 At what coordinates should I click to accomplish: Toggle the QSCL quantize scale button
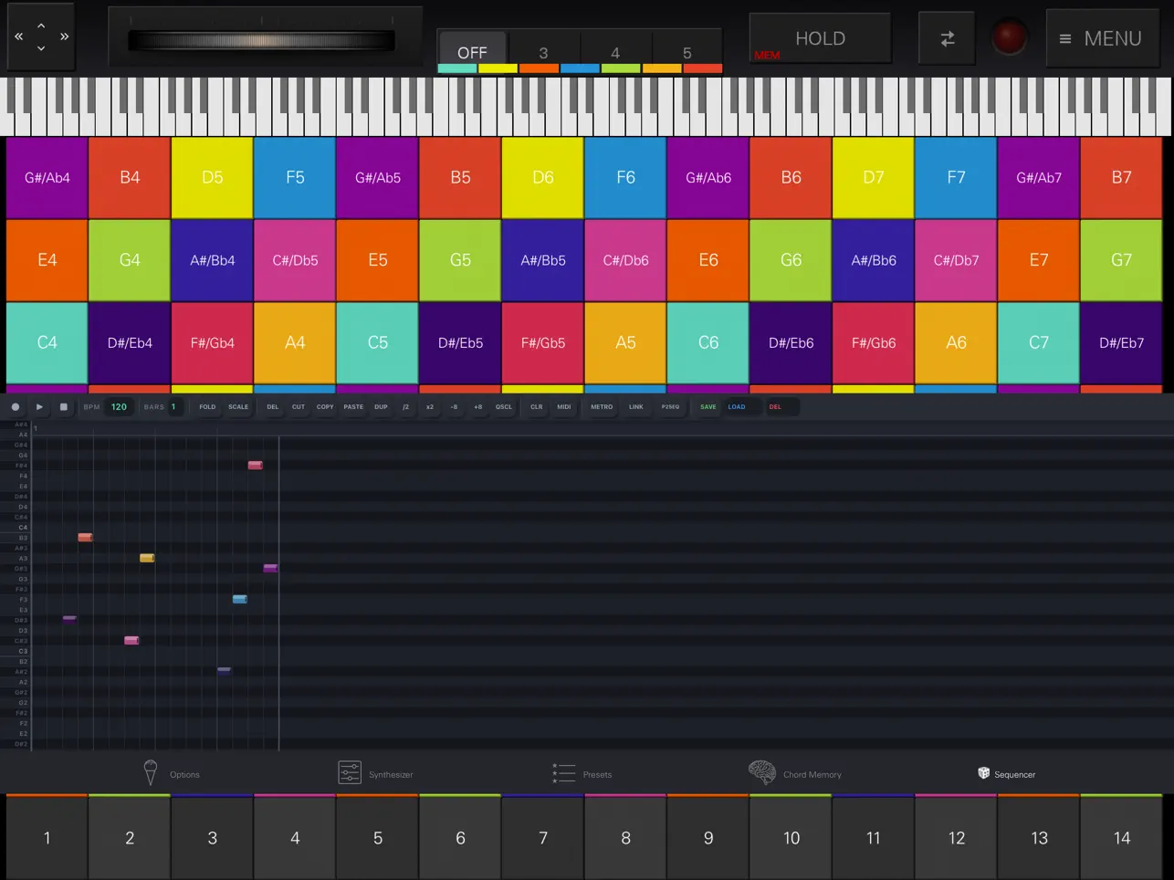coord(504,407)
